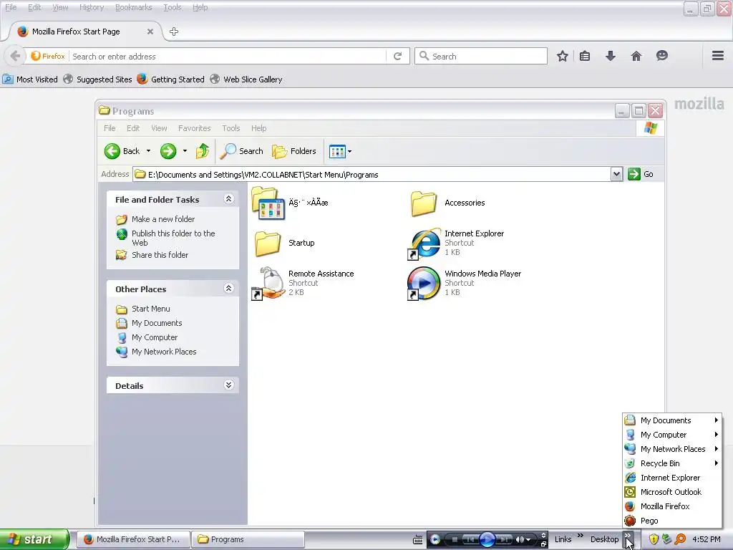Open Most Visited bookmarks folder
This screenshot has height=550, width=733.
30,79
